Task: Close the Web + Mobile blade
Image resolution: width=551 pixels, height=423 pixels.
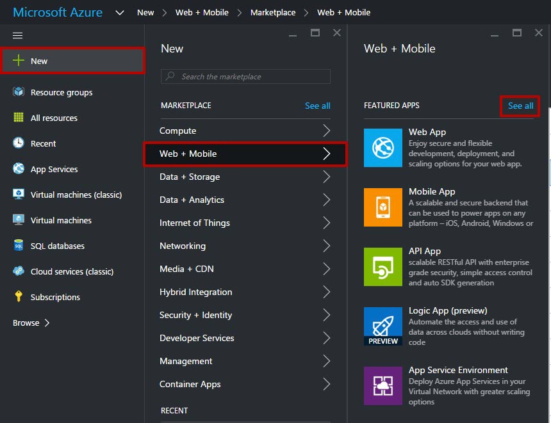Action: click(x=539, y=33)
